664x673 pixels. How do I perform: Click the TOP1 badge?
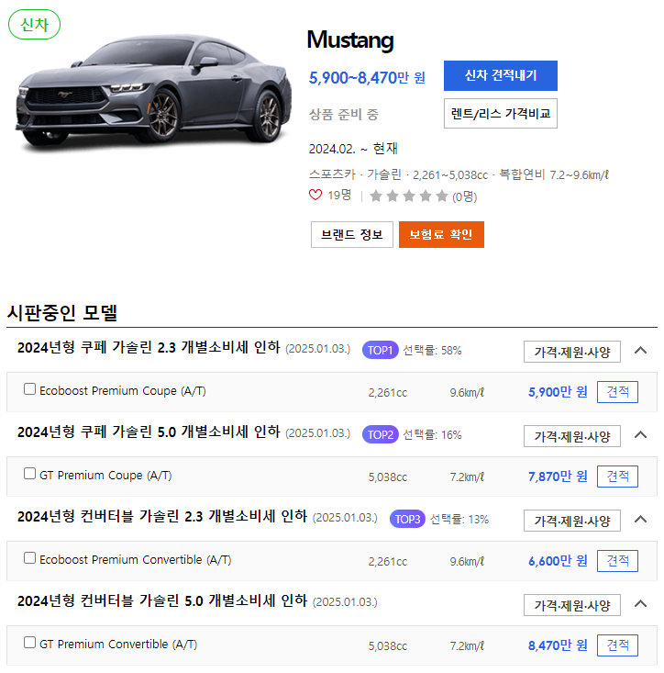coord(381,350)
